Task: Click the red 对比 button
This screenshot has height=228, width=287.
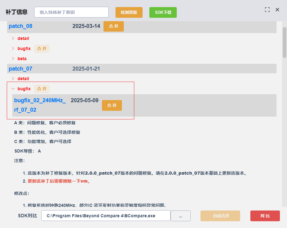Action: pos(265,216)
